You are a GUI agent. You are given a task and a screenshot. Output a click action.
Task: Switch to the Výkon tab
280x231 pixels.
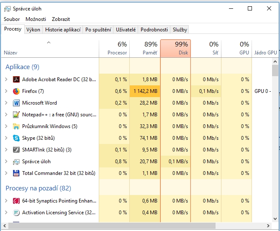pos(33,30)
